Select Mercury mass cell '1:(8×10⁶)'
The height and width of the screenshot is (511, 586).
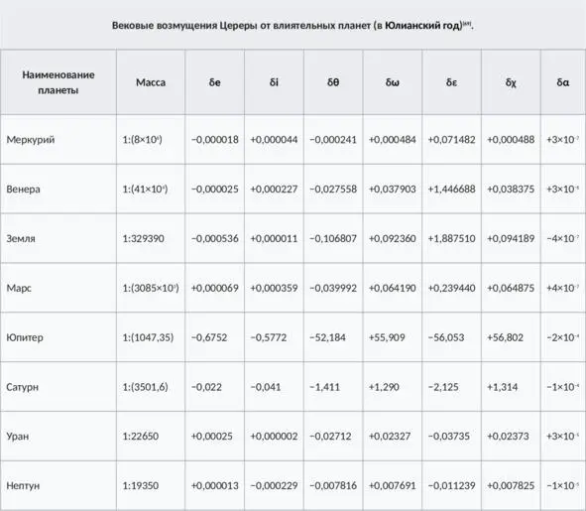pyautogui.click(x=143, y=140)
